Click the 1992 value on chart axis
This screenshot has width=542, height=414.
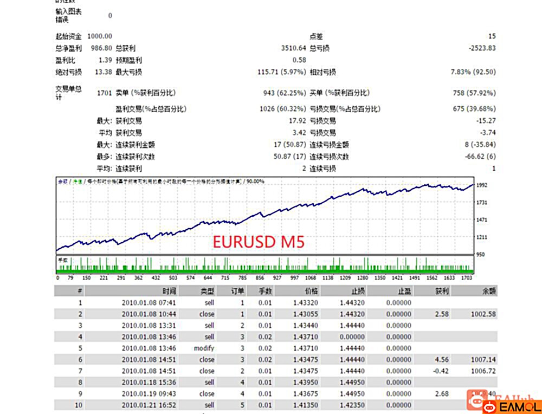click(481, 185)
